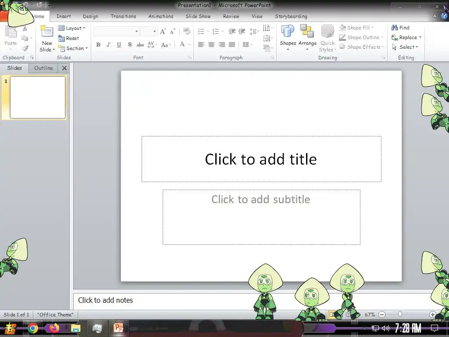Center align text
The height and width of the screenshot is (337, 449).
(211, 44)
